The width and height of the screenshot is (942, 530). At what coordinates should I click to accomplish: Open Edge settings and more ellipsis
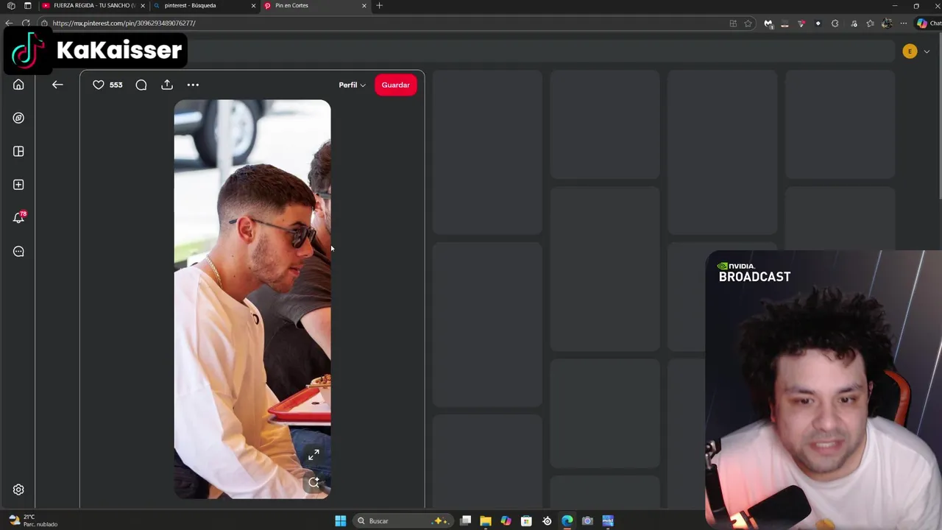pyautogui.click(x=904, y=23)
